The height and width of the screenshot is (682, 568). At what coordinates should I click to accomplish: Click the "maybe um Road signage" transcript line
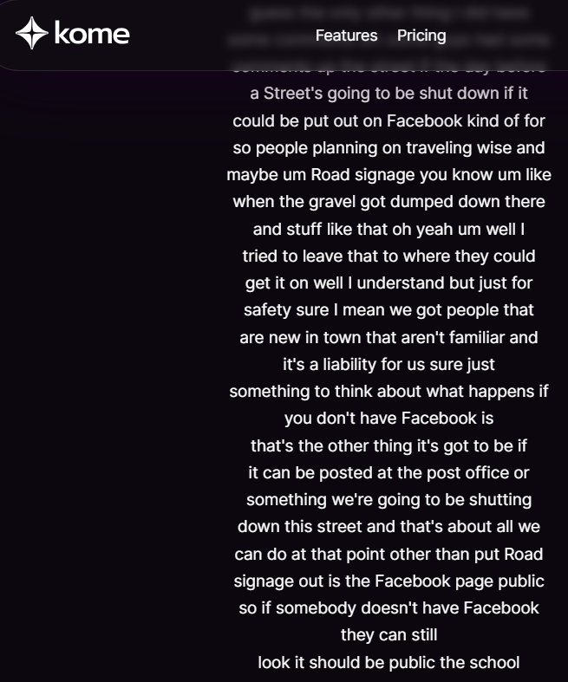[x=388, y=175]
